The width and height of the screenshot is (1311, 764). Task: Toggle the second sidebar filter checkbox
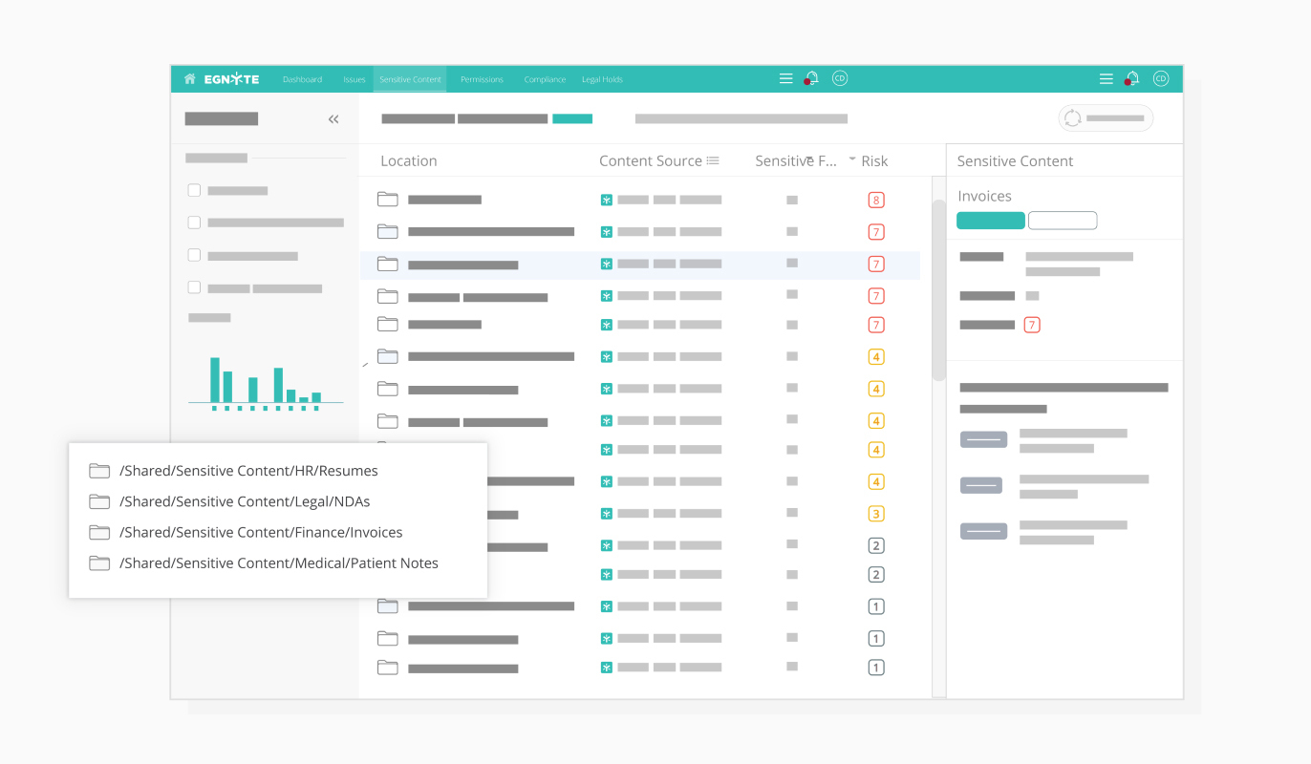click(194, 223)
